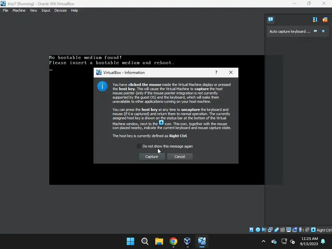Open File Explorer from the taskbar
332x249 pixels.
[x=159, y=241]
